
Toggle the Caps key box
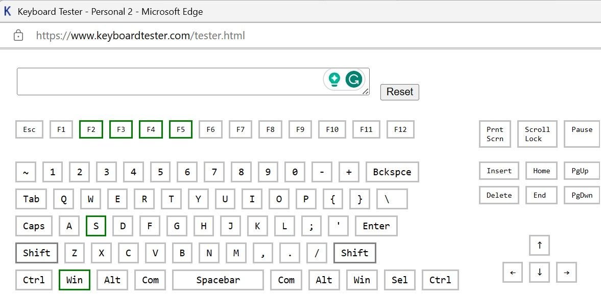click(34, 226)
